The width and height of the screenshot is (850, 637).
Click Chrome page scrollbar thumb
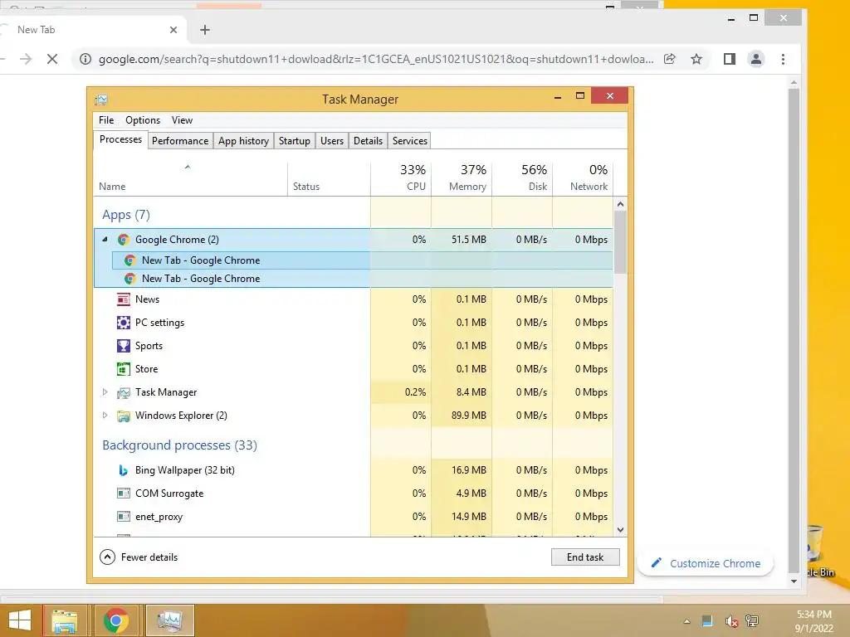(794, 330)
